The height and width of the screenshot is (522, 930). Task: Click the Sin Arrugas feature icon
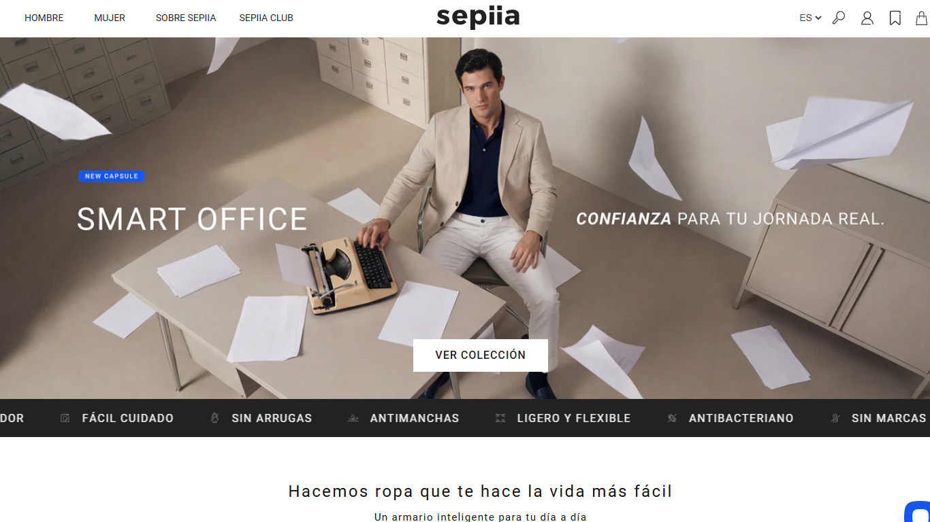point(214,418)
